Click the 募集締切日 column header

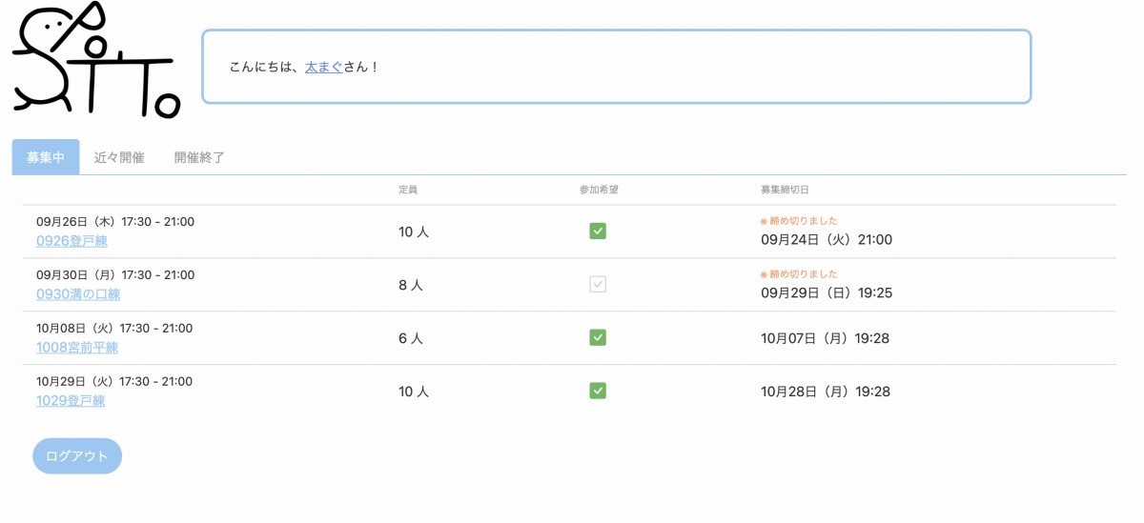785,190
